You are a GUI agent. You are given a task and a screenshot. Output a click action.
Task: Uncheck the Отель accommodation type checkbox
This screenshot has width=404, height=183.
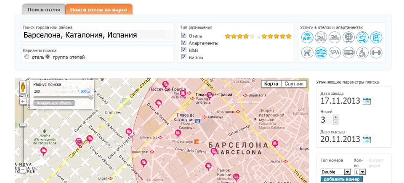pos(184,35)
